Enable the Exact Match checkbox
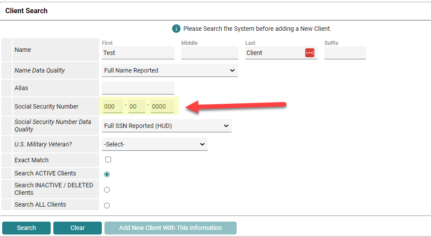This screenshot has height=237, width=431. pyautogui.click(x=108, y=160)
